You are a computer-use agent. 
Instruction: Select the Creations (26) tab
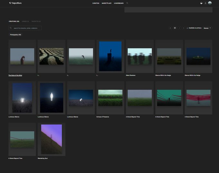coord(14,21)
